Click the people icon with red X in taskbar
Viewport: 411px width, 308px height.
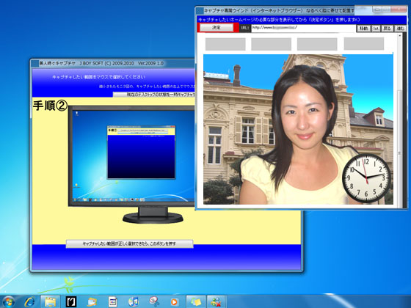coord(217,301)
